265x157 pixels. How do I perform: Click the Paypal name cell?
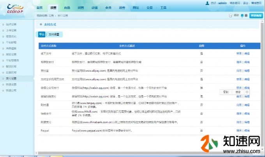tap(45, 131)
